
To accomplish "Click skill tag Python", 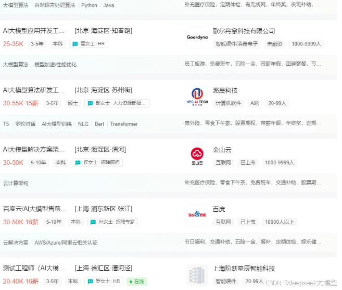I will tap(89, 5).
